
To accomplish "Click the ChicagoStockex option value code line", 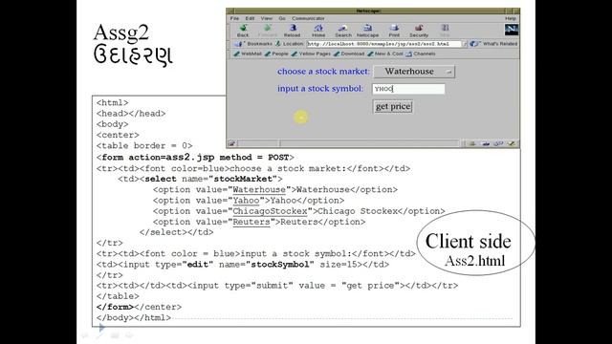I will click(299, 211).
